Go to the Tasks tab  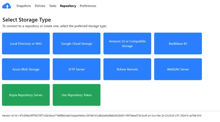(x=52, y=6)
